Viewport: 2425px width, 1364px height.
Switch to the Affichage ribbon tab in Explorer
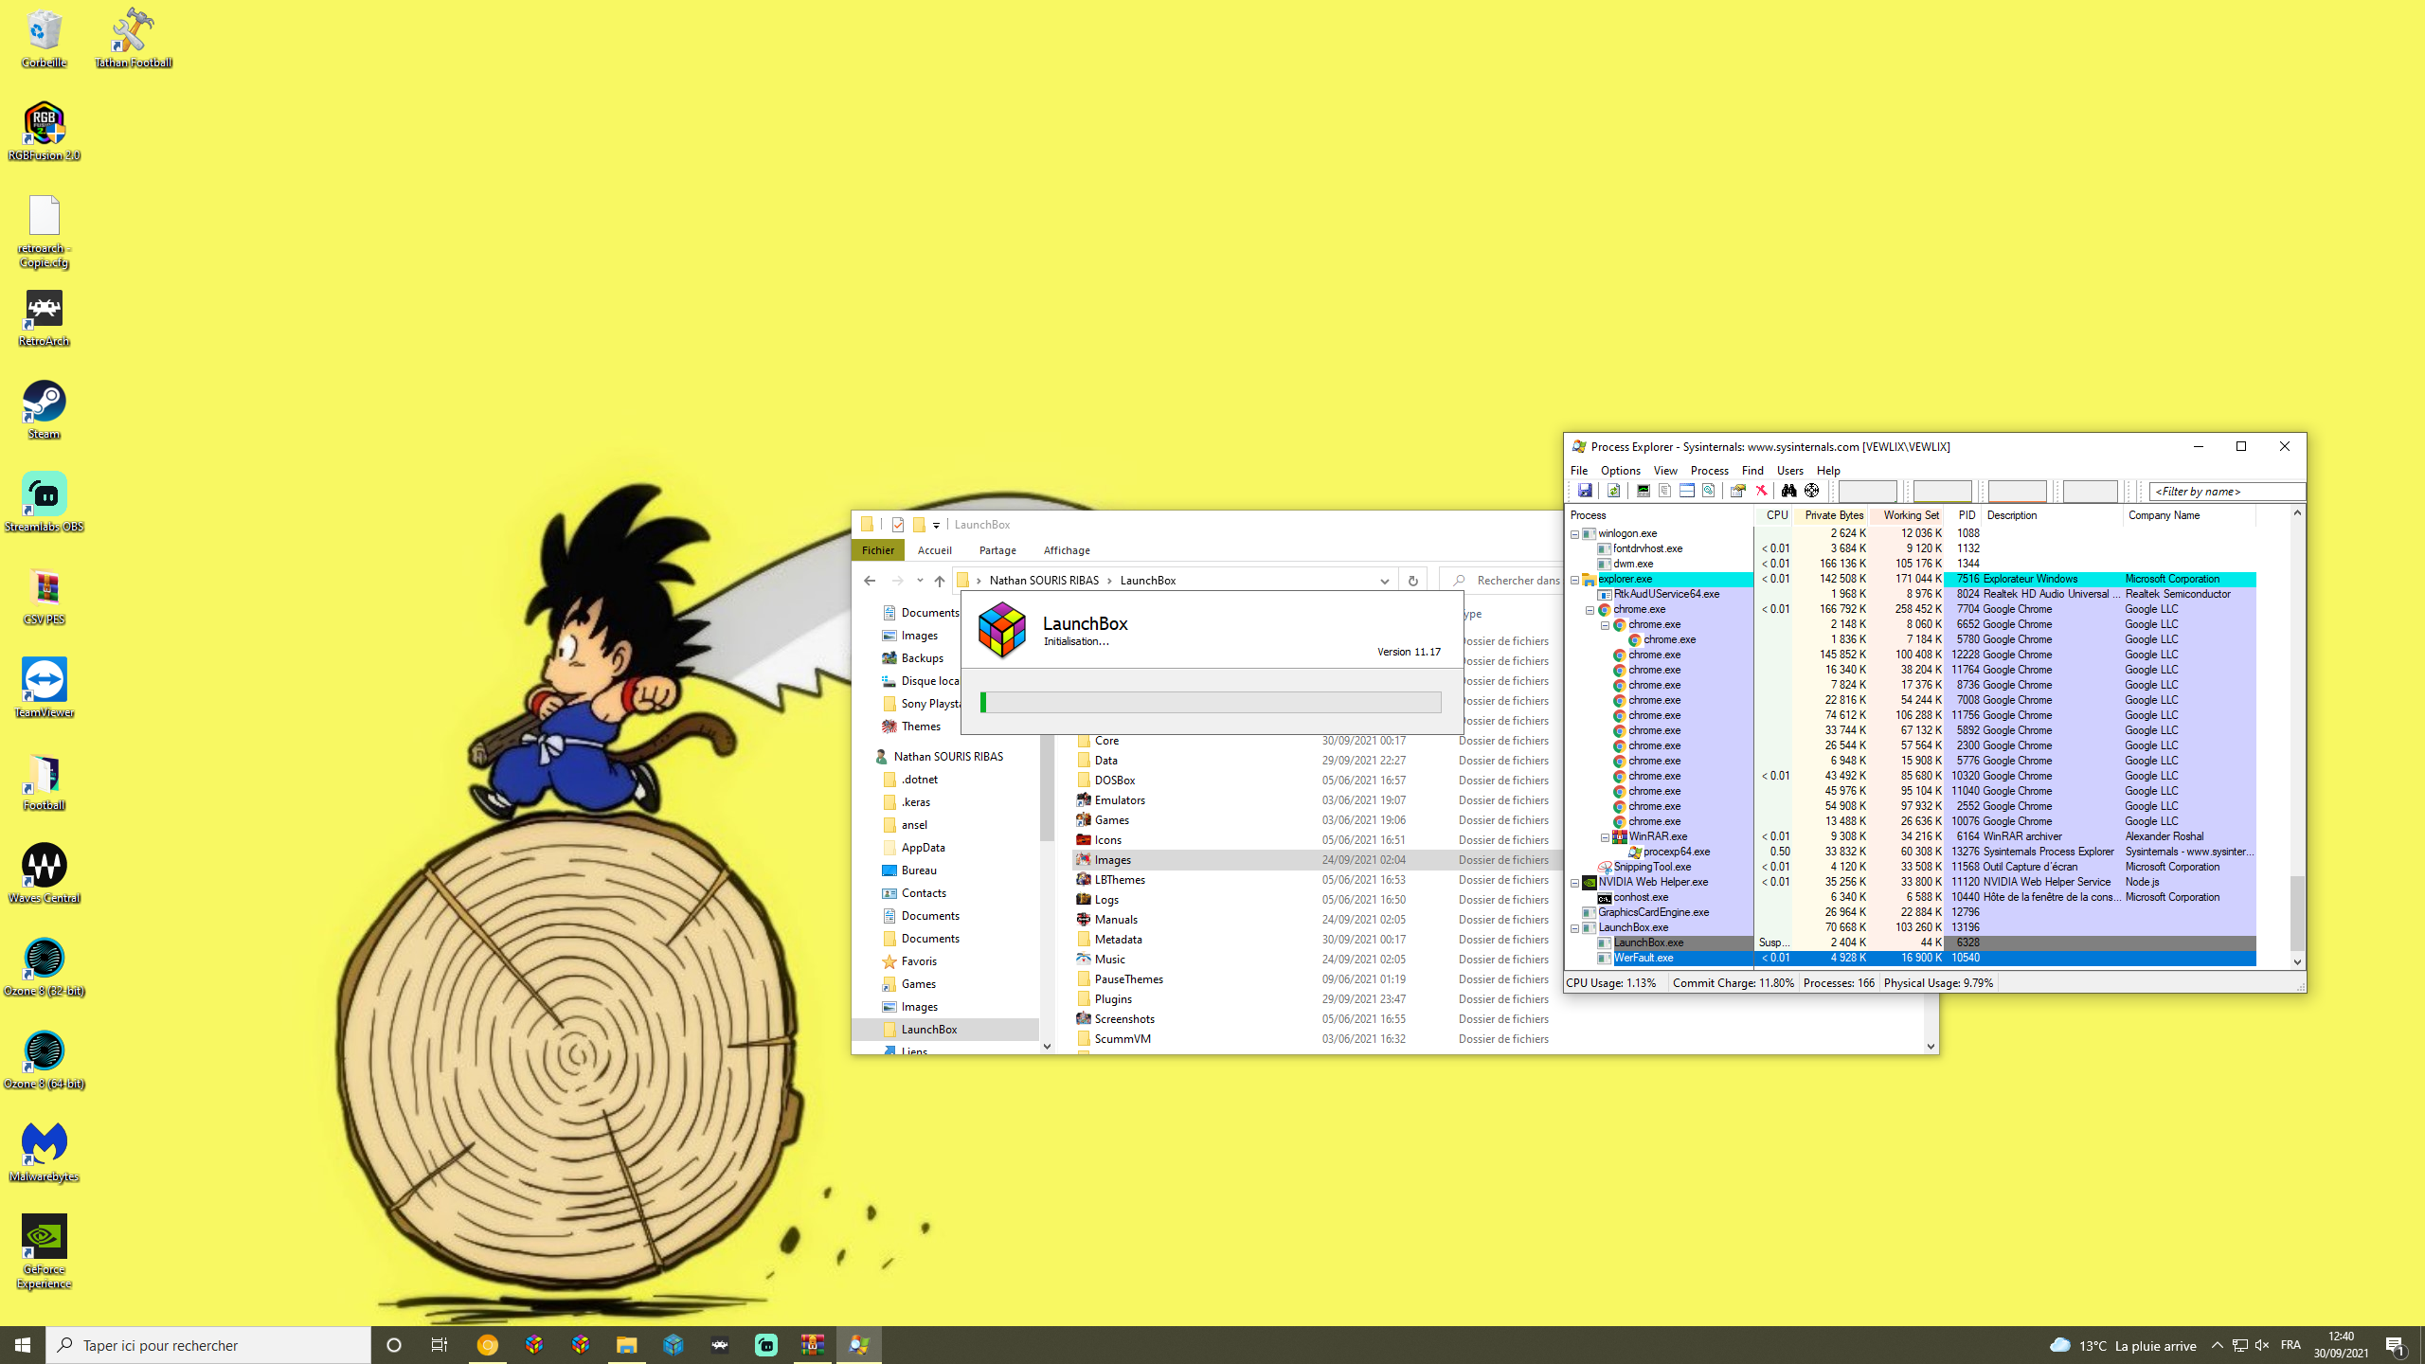click(x=1067, y=550)
